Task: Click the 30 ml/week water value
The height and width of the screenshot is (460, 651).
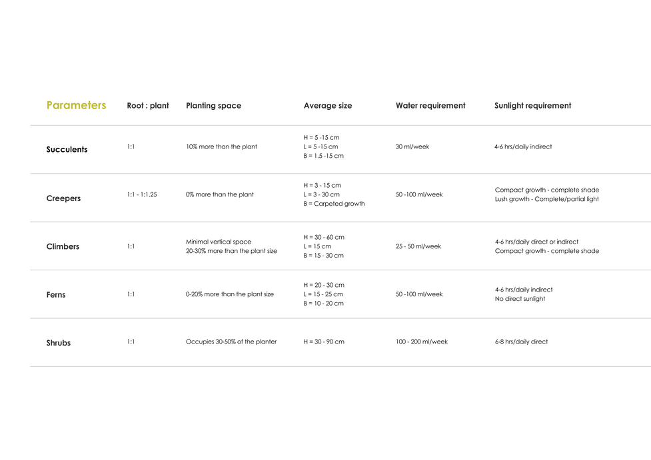Action: pyautogui.click(x=412, y=146)
